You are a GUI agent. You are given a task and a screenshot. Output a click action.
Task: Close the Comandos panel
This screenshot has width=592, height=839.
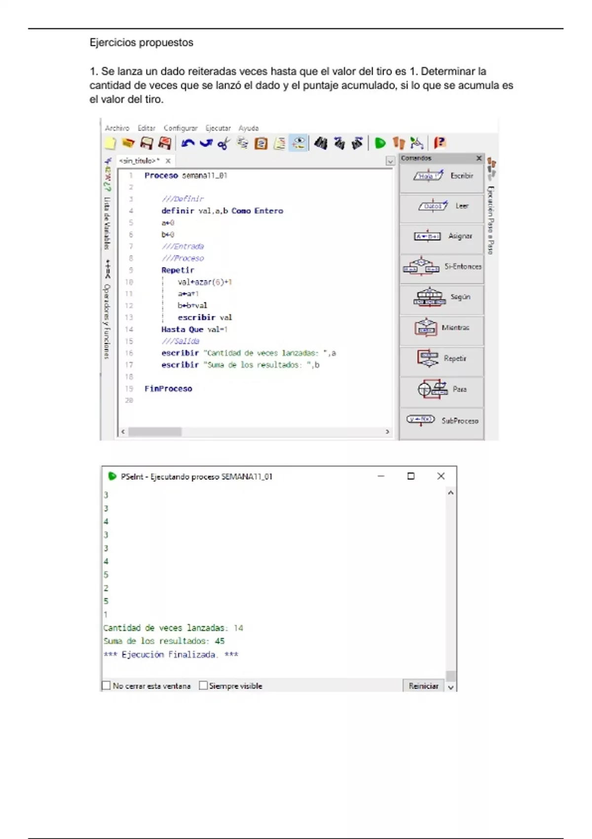point(479,158)
